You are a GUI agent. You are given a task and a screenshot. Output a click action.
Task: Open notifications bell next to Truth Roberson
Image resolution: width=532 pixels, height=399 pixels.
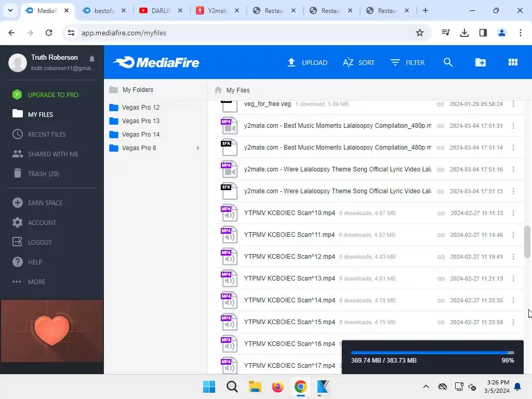(x=91, y=59)
